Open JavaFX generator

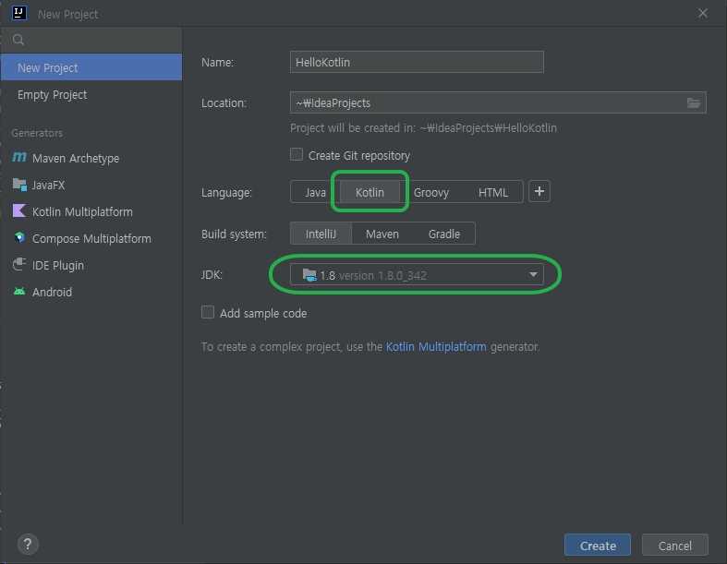(91, 185)
